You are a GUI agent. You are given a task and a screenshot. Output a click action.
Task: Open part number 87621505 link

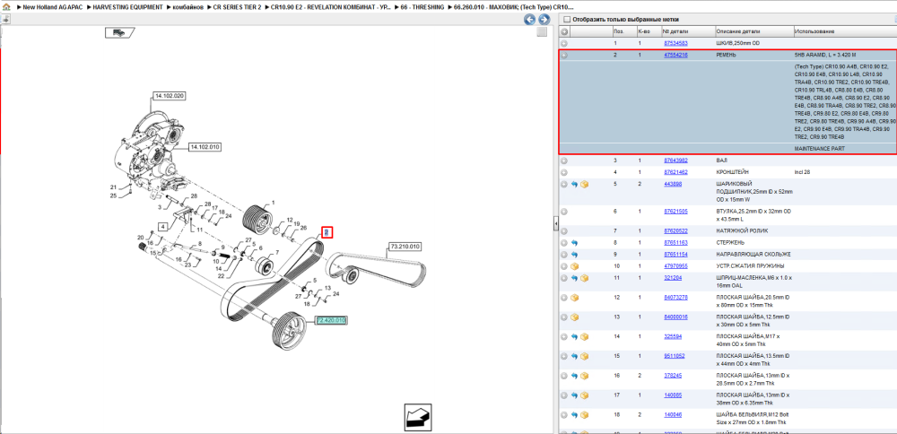point(675,211)
